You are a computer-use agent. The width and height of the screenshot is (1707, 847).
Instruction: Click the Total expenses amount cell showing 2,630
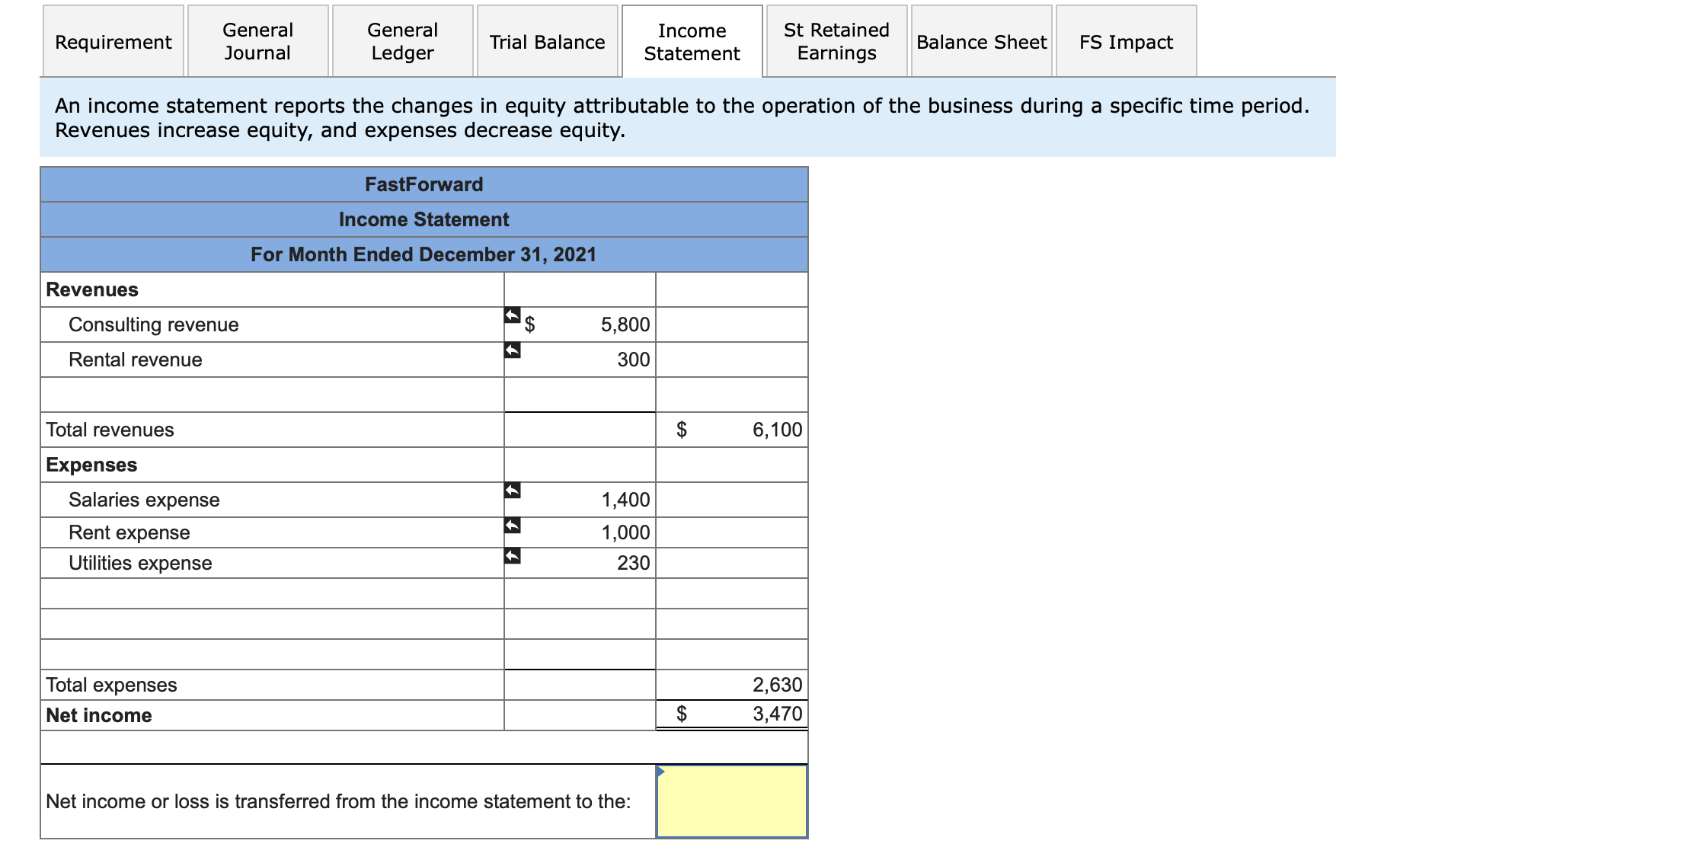730,683
